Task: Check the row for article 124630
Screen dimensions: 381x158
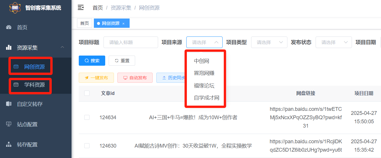Action: (87, 146)
